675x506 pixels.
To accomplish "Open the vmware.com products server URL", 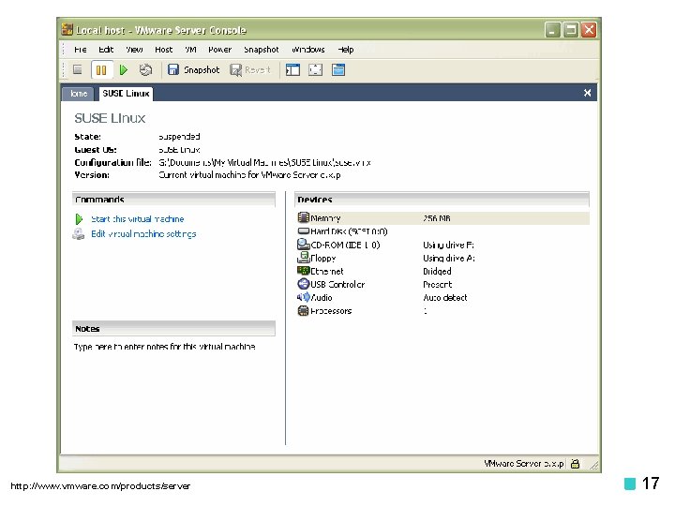I will click(100, 485).
